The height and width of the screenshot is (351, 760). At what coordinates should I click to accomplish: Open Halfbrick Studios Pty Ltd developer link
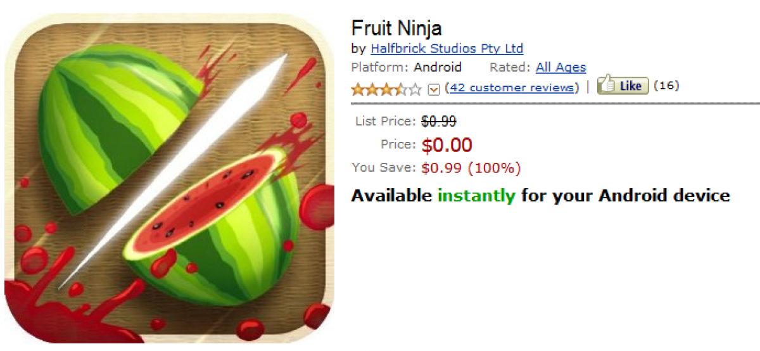click(x=446, y=48)
